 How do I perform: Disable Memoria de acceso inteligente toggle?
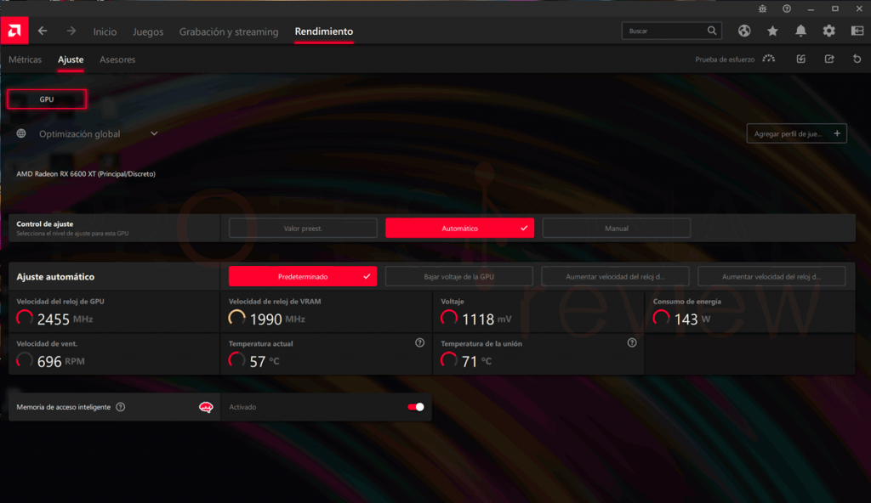coord(415,407)
